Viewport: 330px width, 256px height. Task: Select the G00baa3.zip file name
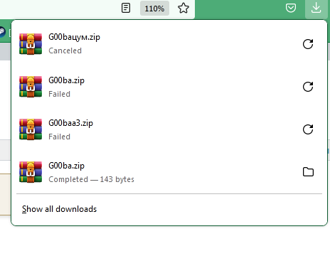[x=70, y=123]
